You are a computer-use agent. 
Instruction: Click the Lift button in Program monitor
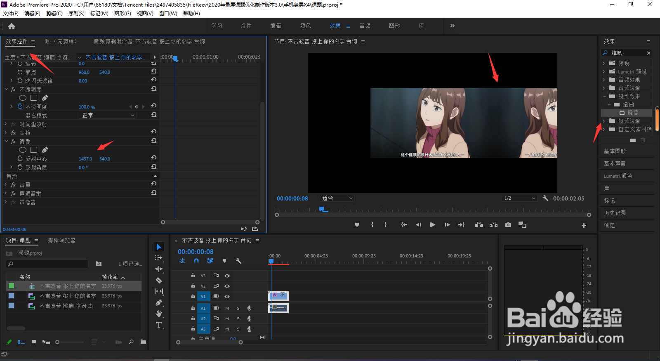[479, 225]
